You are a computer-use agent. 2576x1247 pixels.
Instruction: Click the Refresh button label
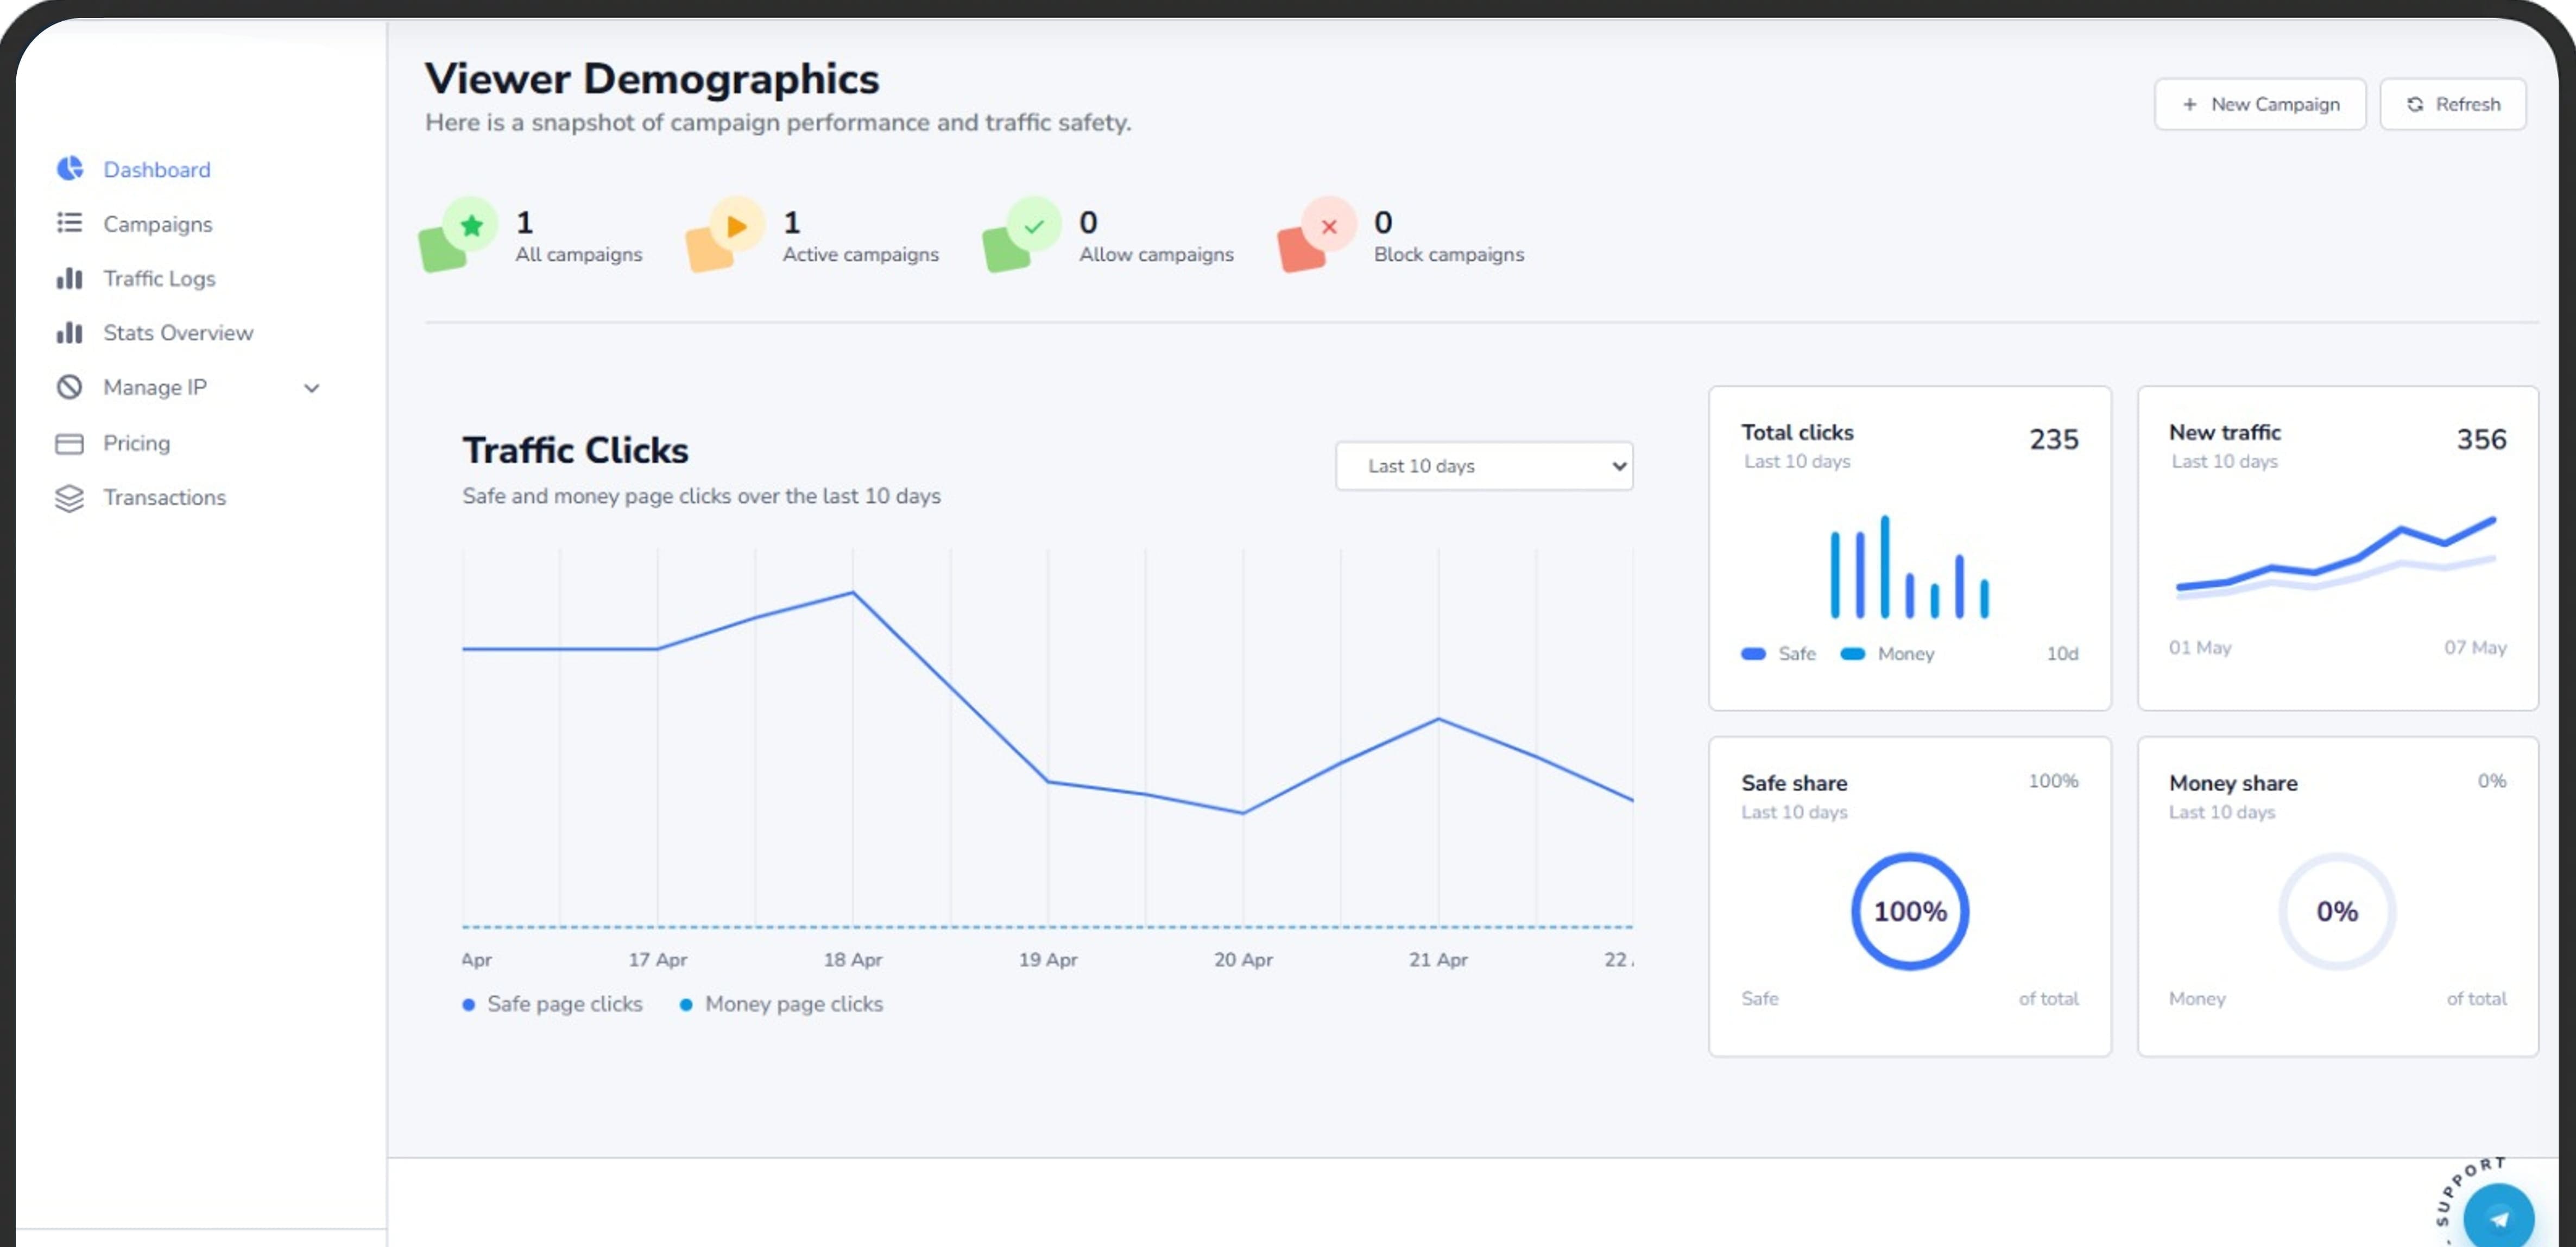coord(2468,104)
